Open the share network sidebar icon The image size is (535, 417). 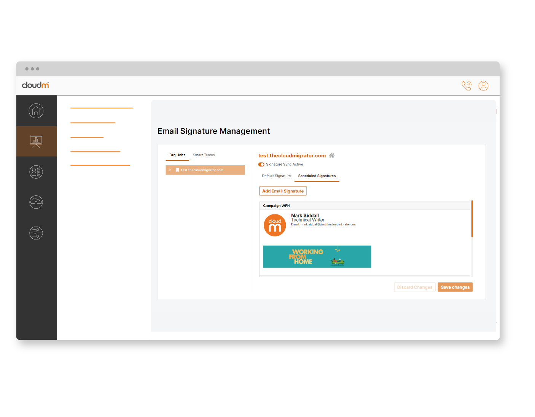point(36,233)
